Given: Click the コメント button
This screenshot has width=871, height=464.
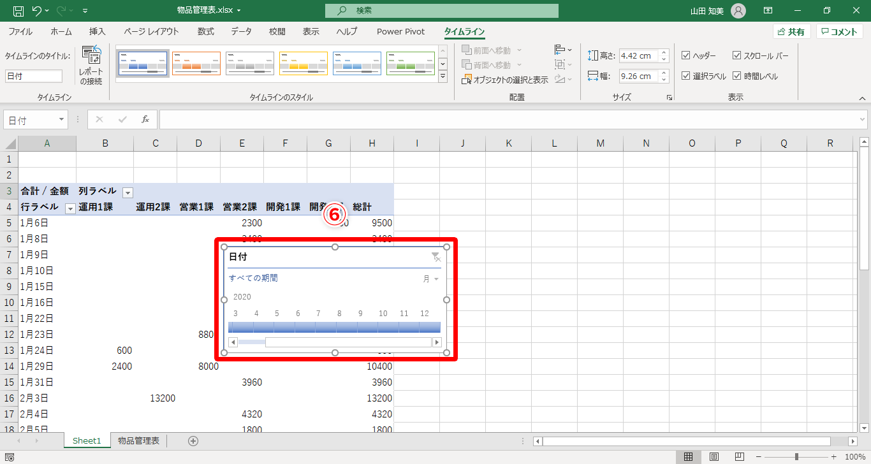Looking at the screenshot, I should pos(839,32).
